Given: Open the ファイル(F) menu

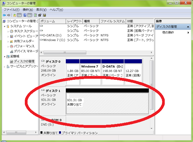Looking at the screenshot, I should pos(12,10).
